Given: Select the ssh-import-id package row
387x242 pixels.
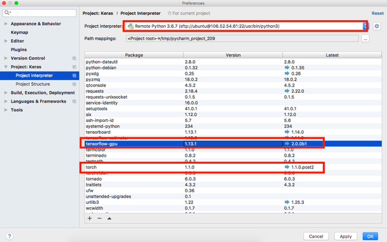Looking at the screenshot, I should [x=233, y=120].
